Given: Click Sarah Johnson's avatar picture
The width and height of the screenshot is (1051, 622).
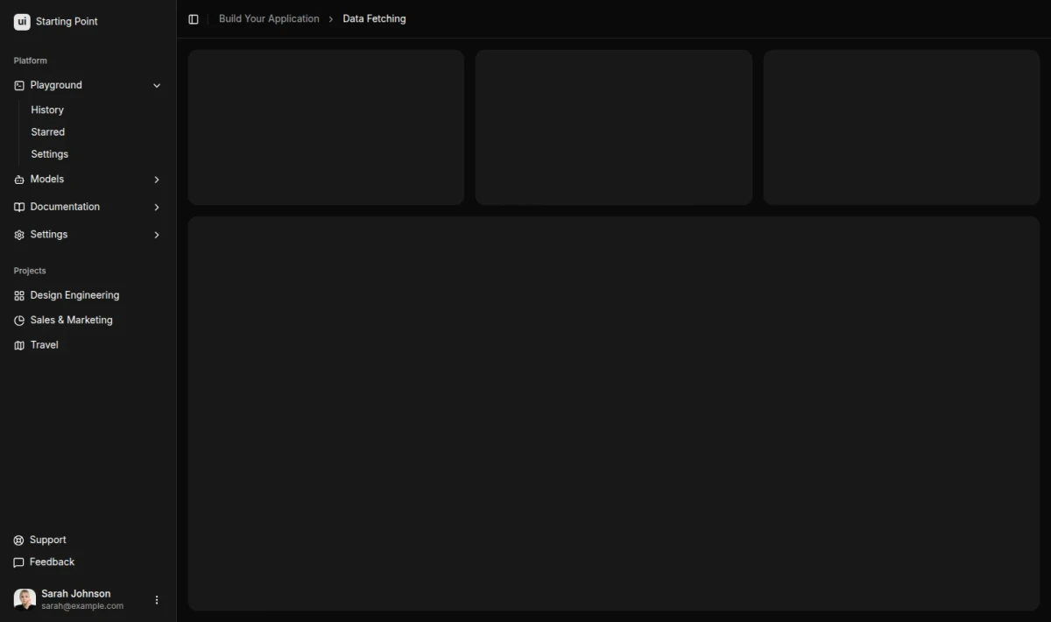Looking at the screenshot, I should coord(25,599).
